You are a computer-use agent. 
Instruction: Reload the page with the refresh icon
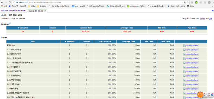tap(9, 2)
